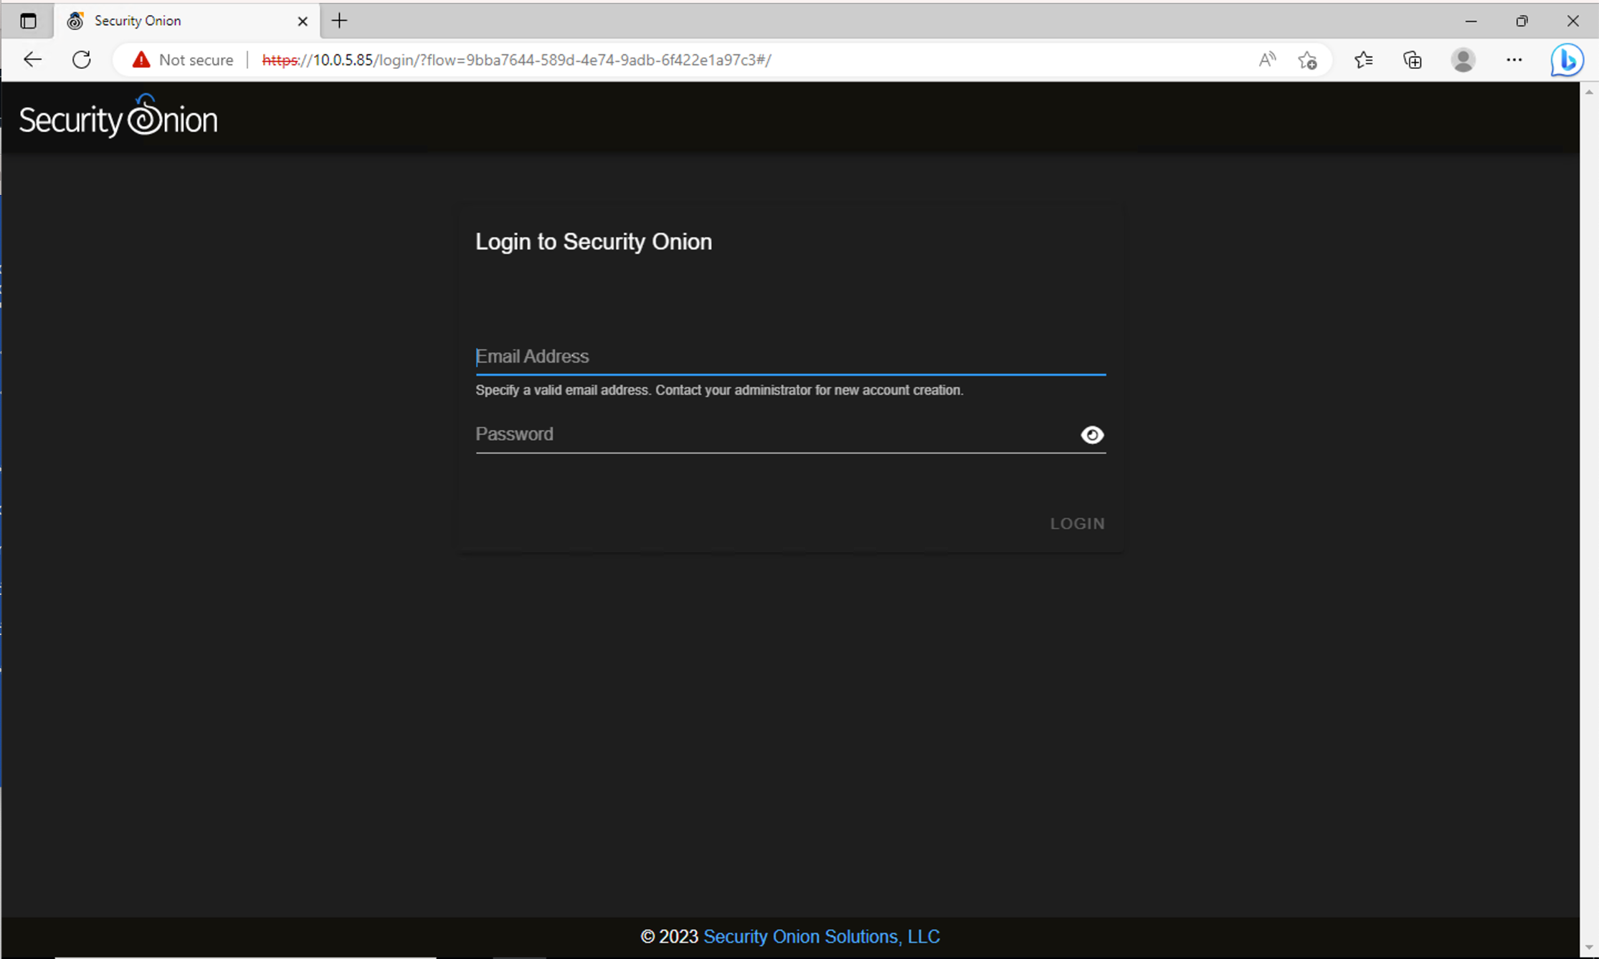The height and width of the screenshot is (959, 1599).
Task: Open the Collections icon
Action: (x=1412, y=59)
